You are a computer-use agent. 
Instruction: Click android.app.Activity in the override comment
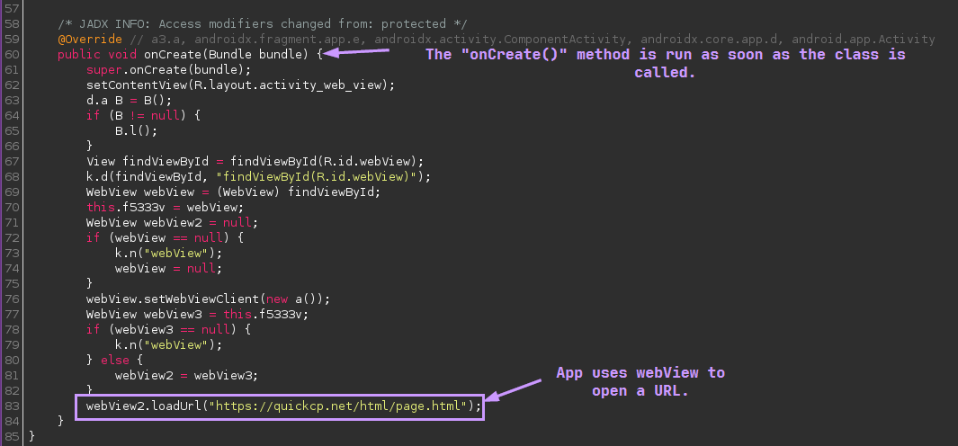pos(864,39)
